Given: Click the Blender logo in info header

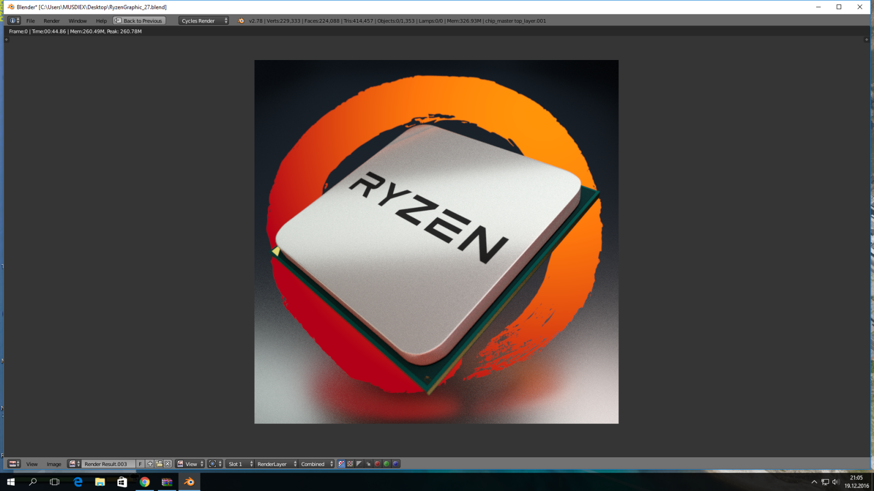Looking at the screenshot, I should 241,21.
